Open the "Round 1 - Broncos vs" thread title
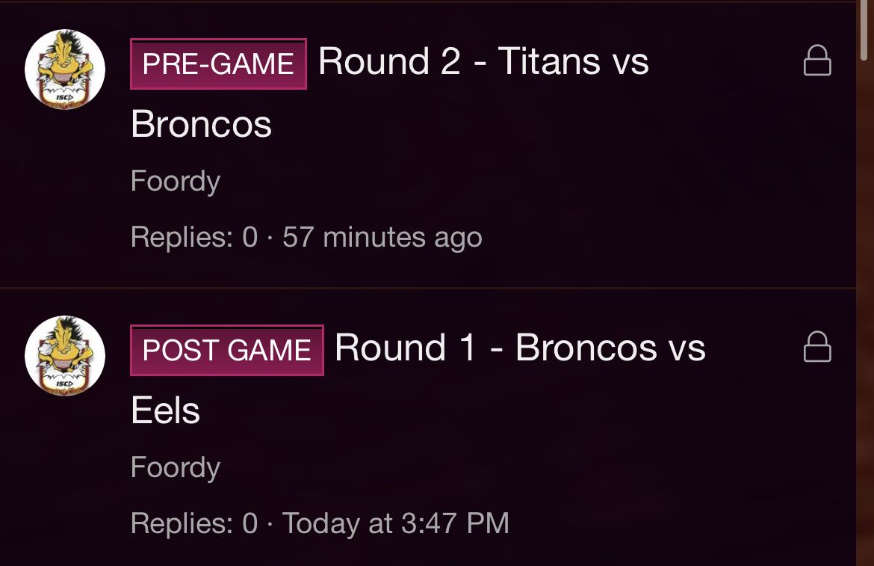874x566 pixels. 519,348
